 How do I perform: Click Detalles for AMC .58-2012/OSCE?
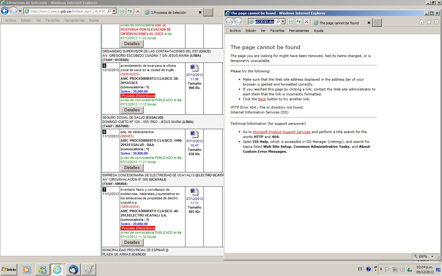(132, 110)
